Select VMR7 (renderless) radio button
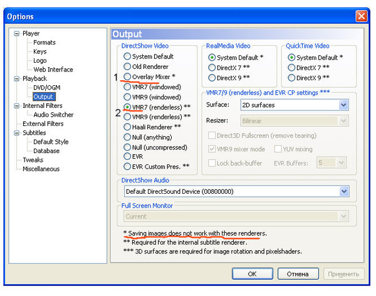Screen dimensions: 376x296 pyautogui.click(x=127, y=107)
